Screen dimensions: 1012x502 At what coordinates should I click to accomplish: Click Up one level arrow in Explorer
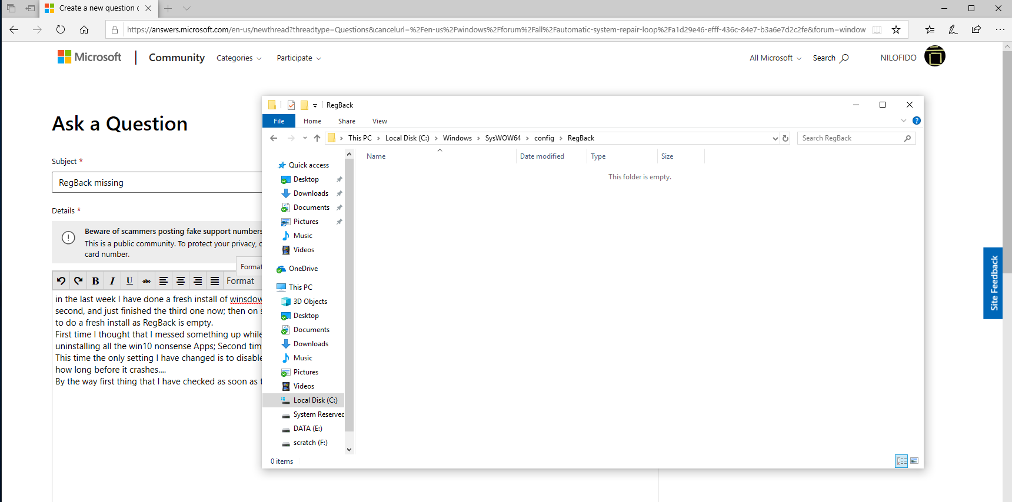(x=317, y=138)
